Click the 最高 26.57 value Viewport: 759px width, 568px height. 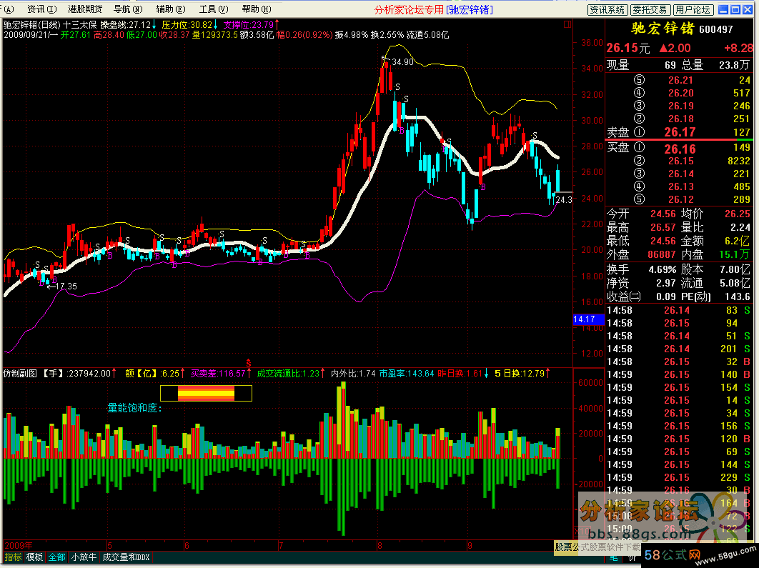(664, 227)
